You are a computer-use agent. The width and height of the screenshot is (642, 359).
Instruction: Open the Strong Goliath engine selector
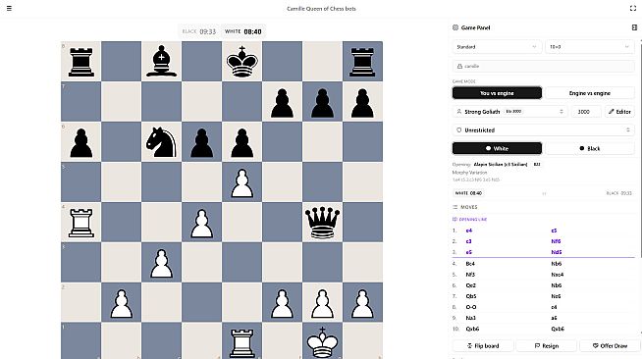click(x=510, y=111)
